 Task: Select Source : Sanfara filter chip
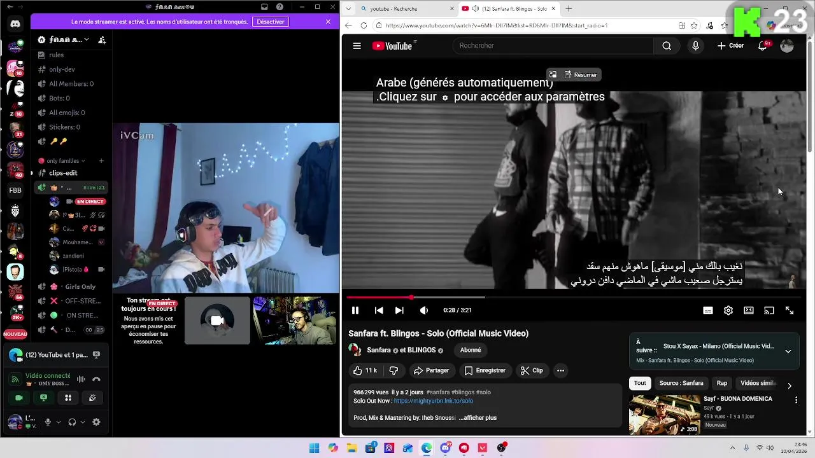coord(681,383)
